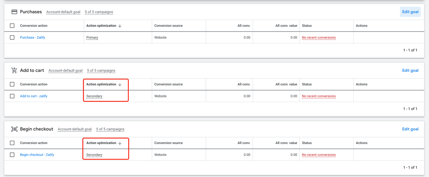Open Secondary setting for Add to cart - zalify
Viewport: 429px width, 177px height.
tap(94, 96)
